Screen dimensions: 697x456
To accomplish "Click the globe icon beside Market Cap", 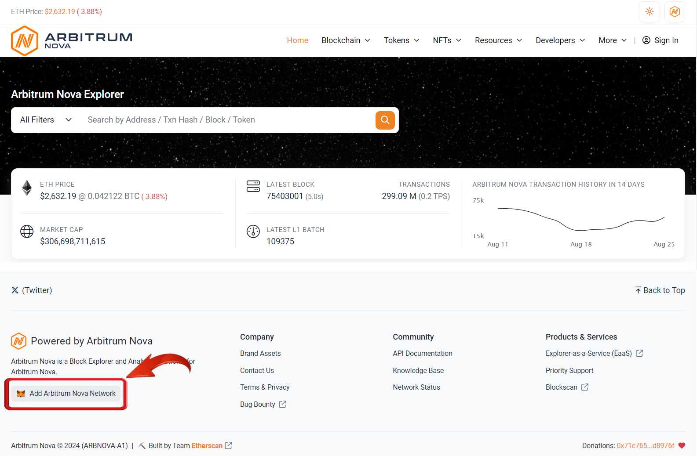I will [x=27, y=231].
